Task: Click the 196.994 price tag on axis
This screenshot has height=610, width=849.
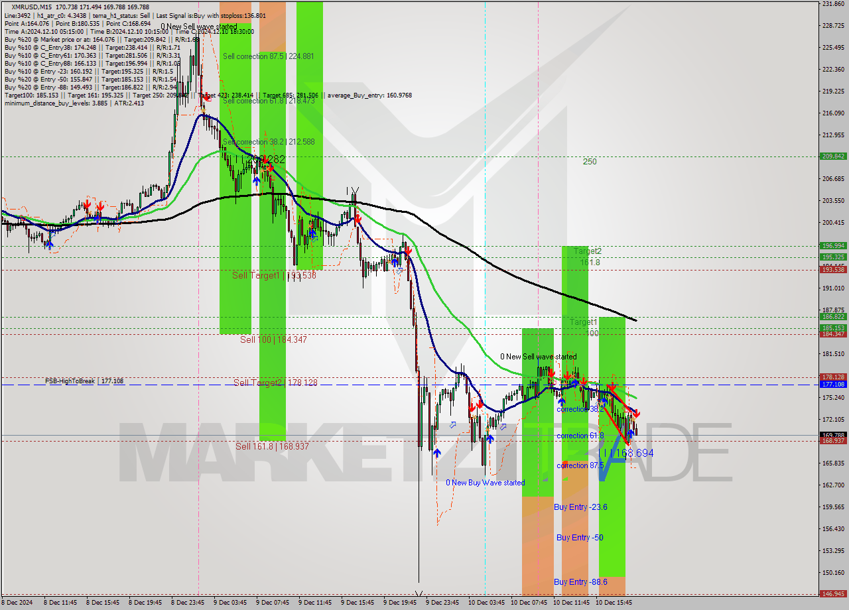Action: [x=832, y=245]
